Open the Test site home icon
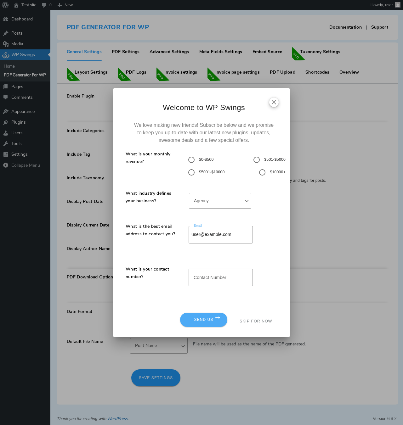The image size is (403, 425). [16, 5]
